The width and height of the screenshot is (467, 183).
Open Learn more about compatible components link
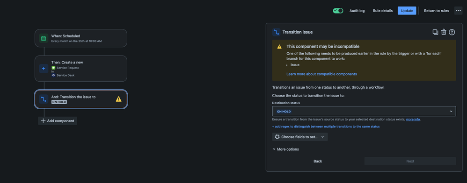click(321, 74)
